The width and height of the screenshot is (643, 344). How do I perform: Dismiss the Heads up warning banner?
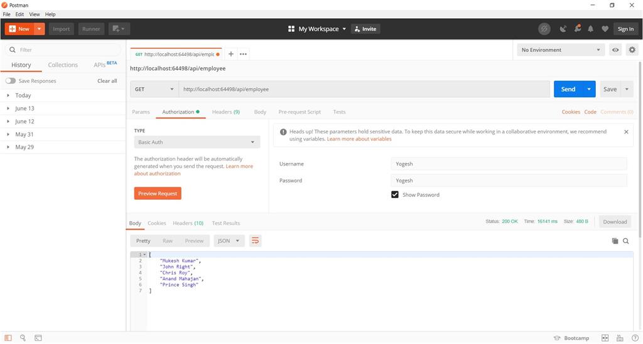(x=626, y=132)
